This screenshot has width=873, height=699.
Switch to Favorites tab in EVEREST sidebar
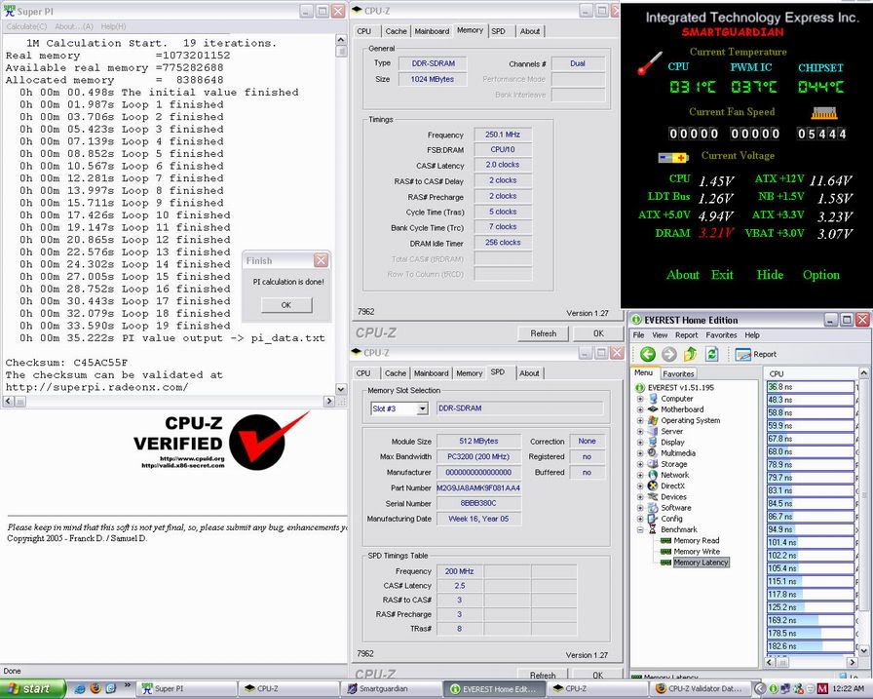point(678,373)
